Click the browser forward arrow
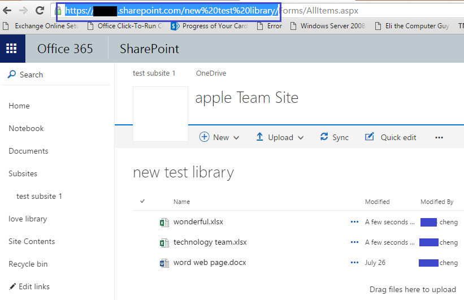 [x=23, y=11]
